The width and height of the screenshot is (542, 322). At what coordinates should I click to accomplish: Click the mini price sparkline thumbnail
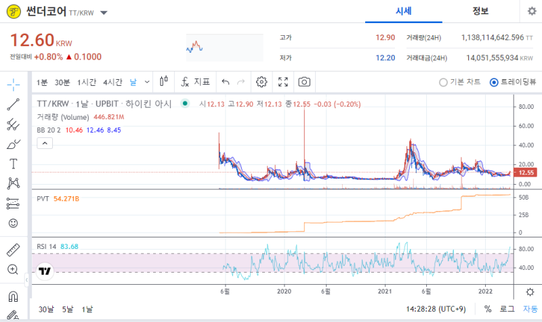pos(225,47)
